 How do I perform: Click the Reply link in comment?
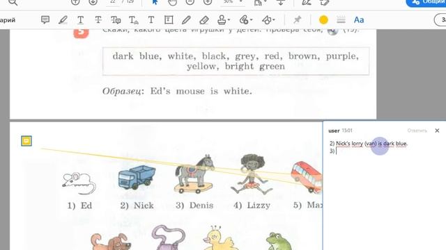coord(417,131)
